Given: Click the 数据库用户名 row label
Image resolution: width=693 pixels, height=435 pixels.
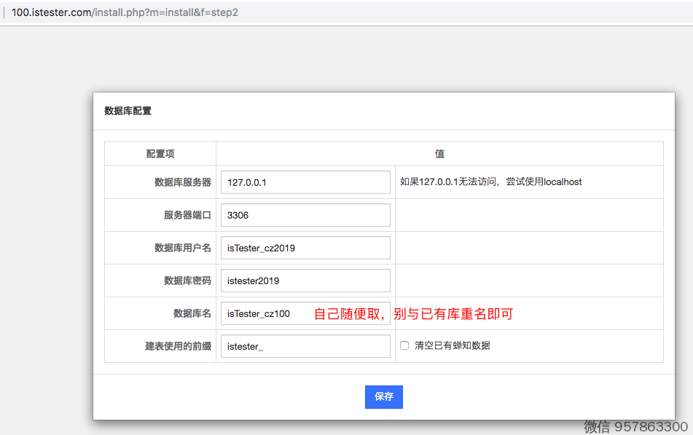Looking at the screenshot, I should [x=182, y=248].
